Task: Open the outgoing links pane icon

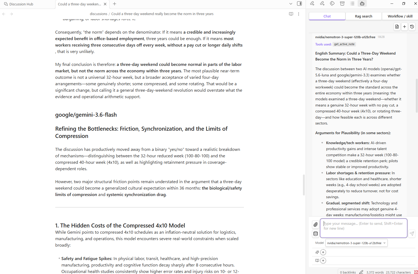Action: click(322, 3)
